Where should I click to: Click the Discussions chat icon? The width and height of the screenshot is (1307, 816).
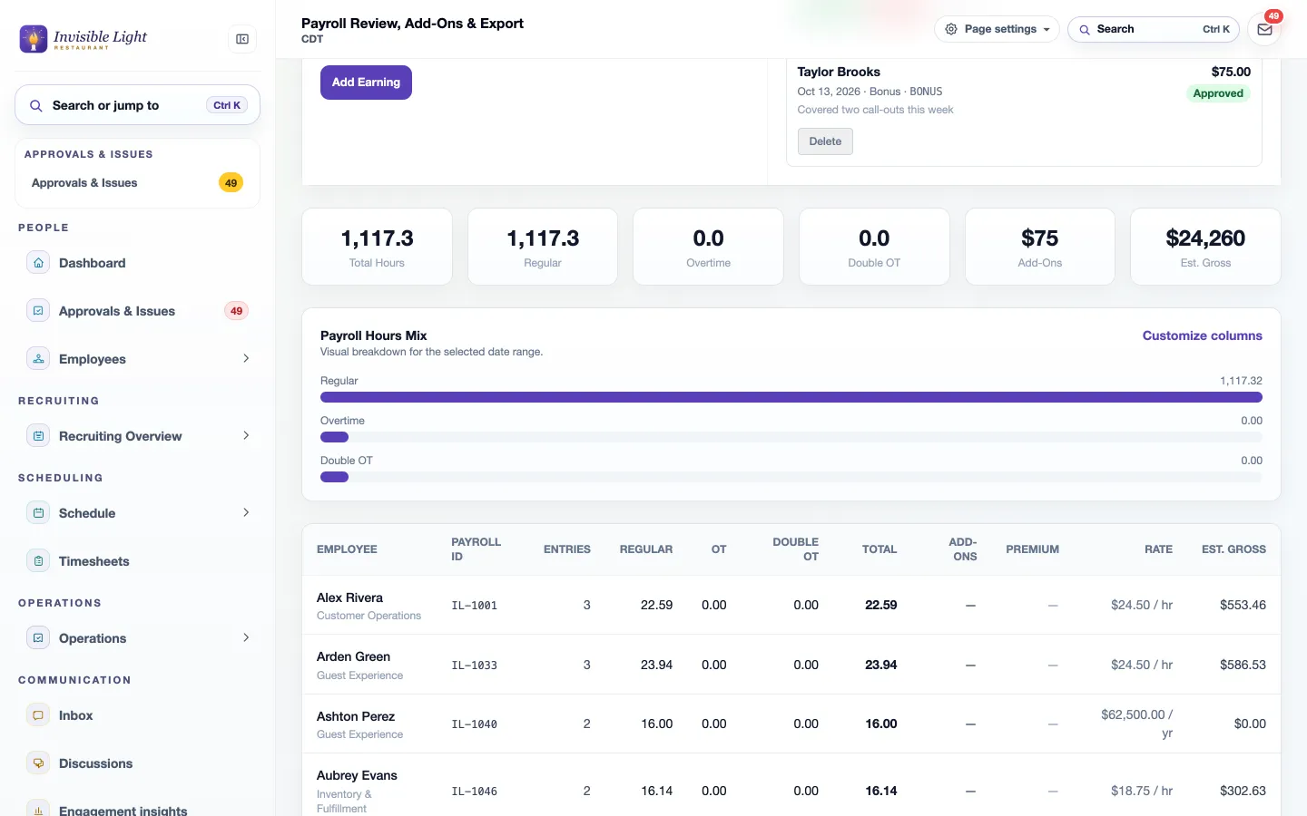click(x=38, y=763)
